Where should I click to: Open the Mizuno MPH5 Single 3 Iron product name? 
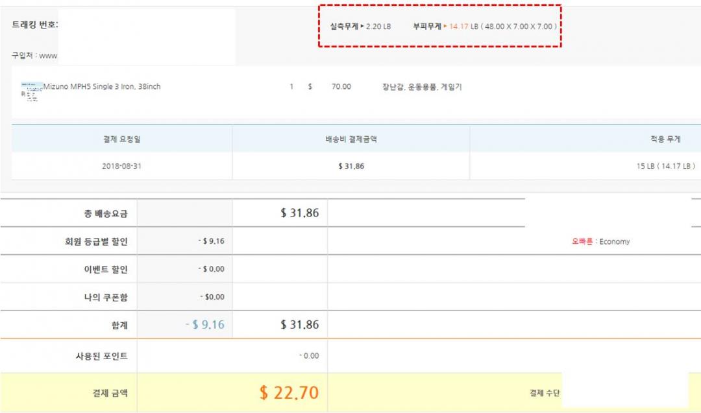pyautogui.click(x=102, y=86)
